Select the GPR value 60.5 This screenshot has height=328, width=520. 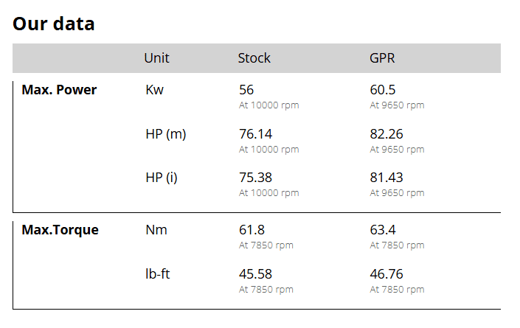click(x=383, y=90)
